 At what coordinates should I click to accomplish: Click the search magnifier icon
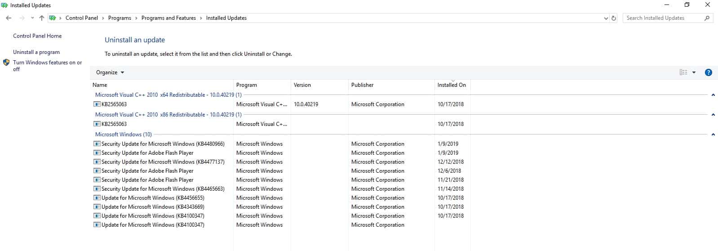pos(707,18)
